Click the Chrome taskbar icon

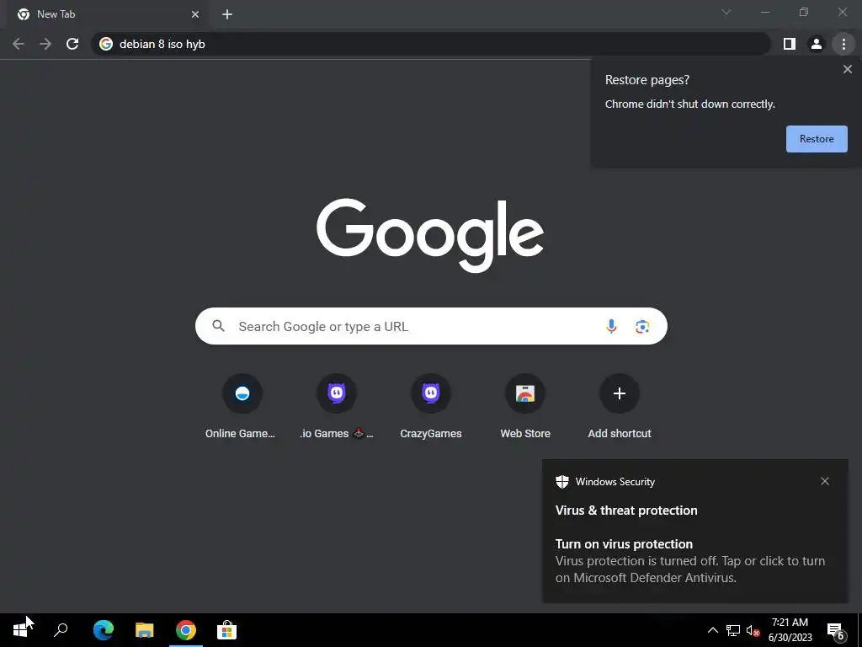pyautogui.click(x=186, y=630)
